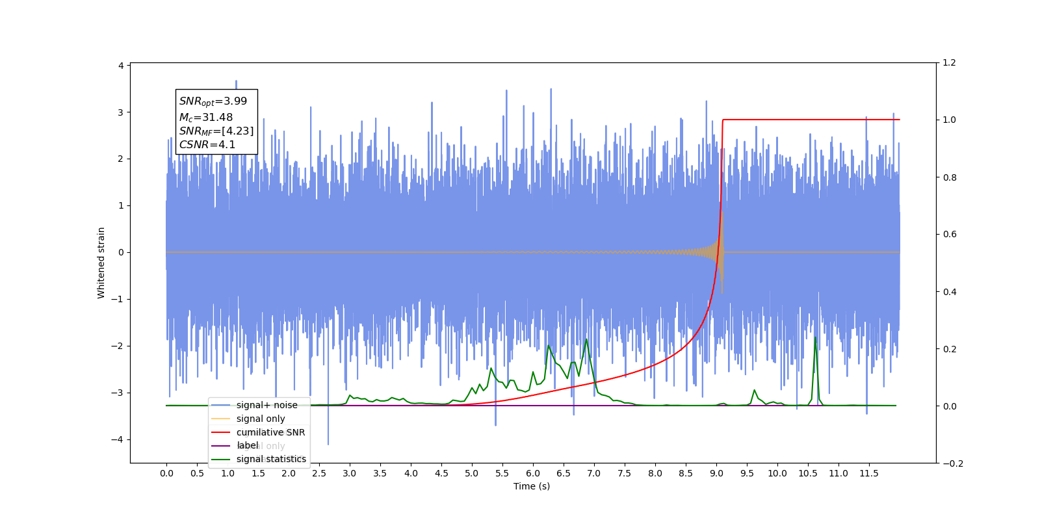1040x520 pixels.
Task: Click the 'signal statistics' legend entry
Action: tap(259, 459)
